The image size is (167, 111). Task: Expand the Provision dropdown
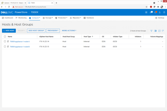[x=53, y=30]
